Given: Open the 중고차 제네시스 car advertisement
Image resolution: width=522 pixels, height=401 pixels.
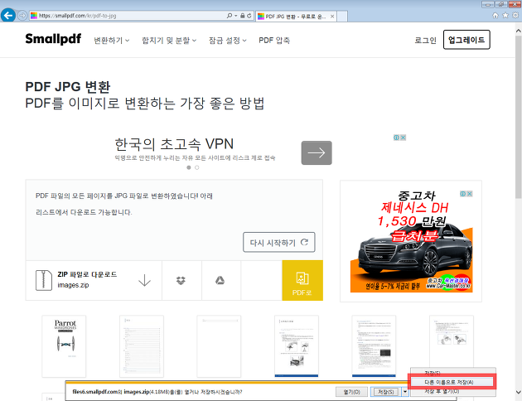Looking at the screenshot, I should point(411,241).
